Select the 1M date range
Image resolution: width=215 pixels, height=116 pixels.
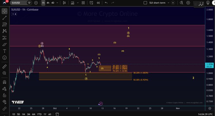(x=23, y=114)
